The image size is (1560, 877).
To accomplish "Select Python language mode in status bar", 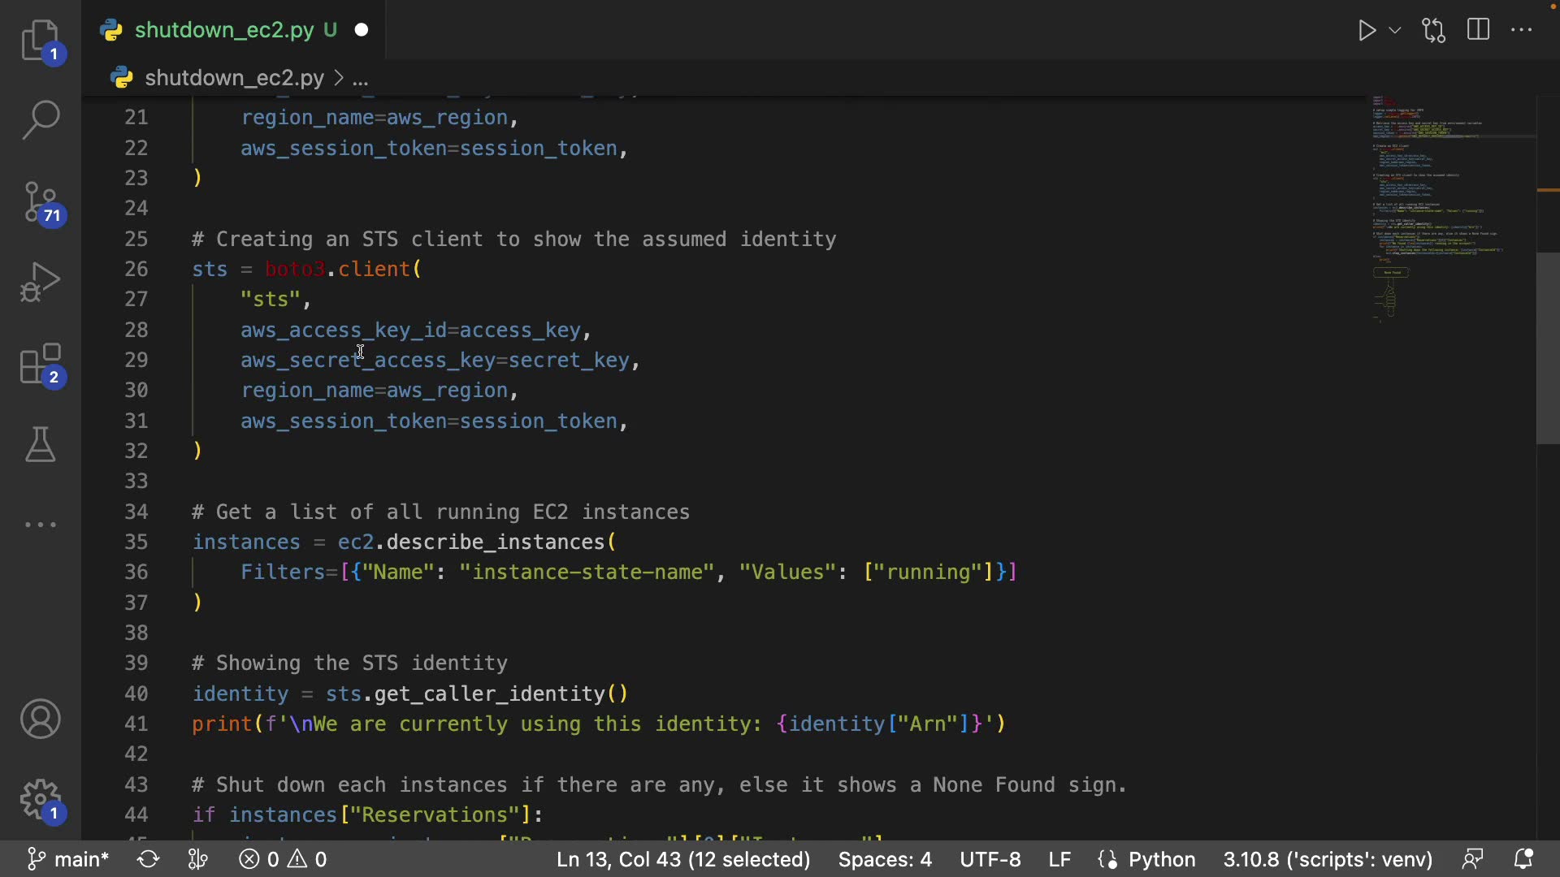I will coord(1161,859).
